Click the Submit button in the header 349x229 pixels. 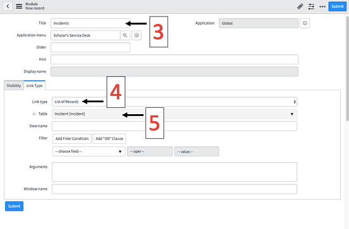point(338,6)
